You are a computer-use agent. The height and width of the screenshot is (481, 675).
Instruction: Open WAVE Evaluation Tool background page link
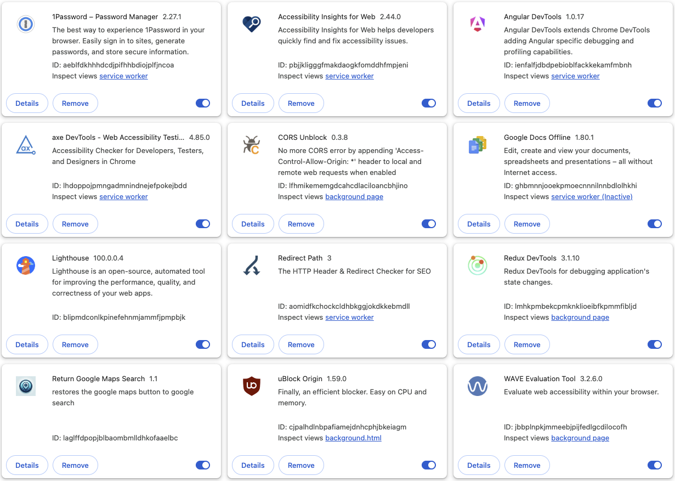580,438
